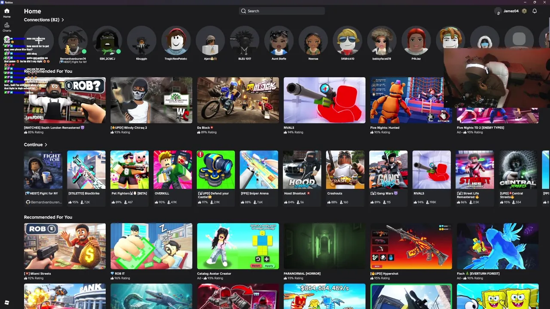The width and height of the screenshot is (550, 309).
Task: Open the sea monster thumbnail in bottom row
Action: point(151,296)
